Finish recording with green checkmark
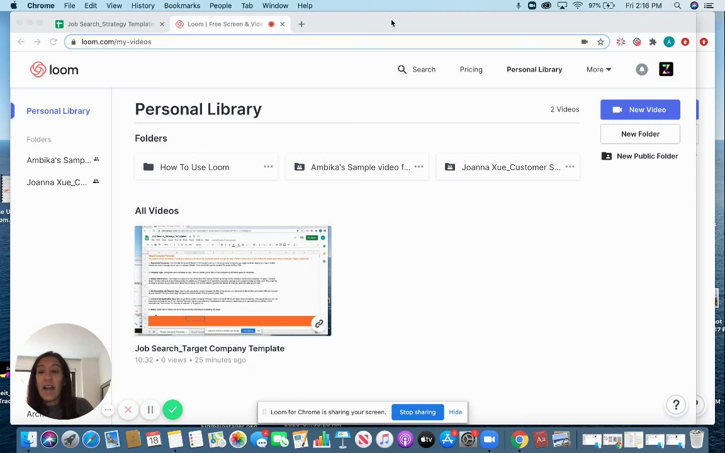The width and height of the screenshot is (725, 453). click(x=172, y=410)
